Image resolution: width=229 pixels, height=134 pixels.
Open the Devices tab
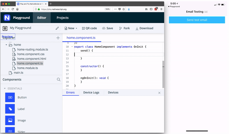tap(113, 92)
